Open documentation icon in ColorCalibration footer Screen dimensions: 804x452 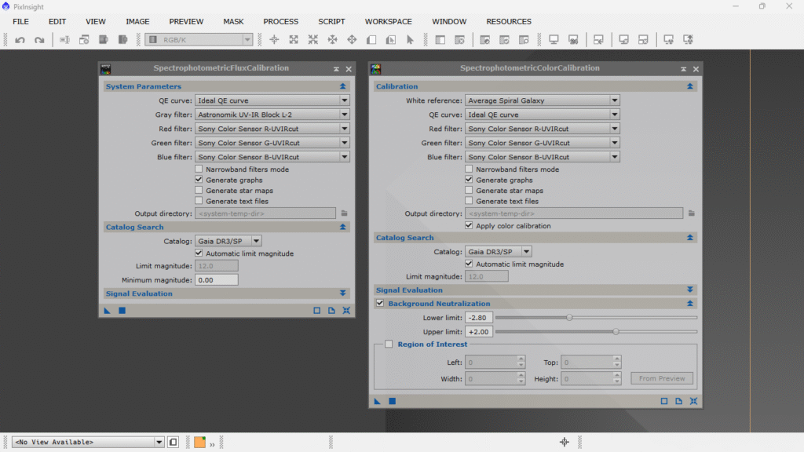pos(679,401)
